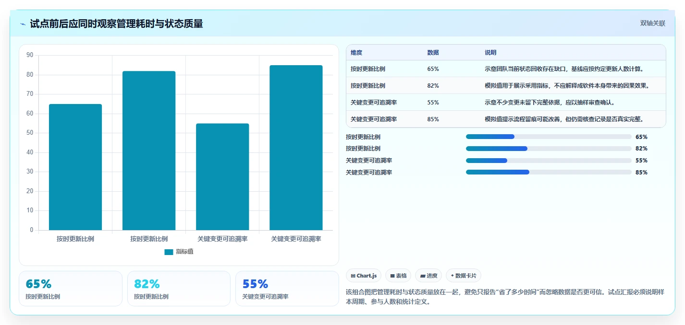This screenshot has height=325, width=685.
Task: Click the 关键变更可追溯率 label beside the 55% progress bar
Action: pyautogui.click(x=369, y=161)
